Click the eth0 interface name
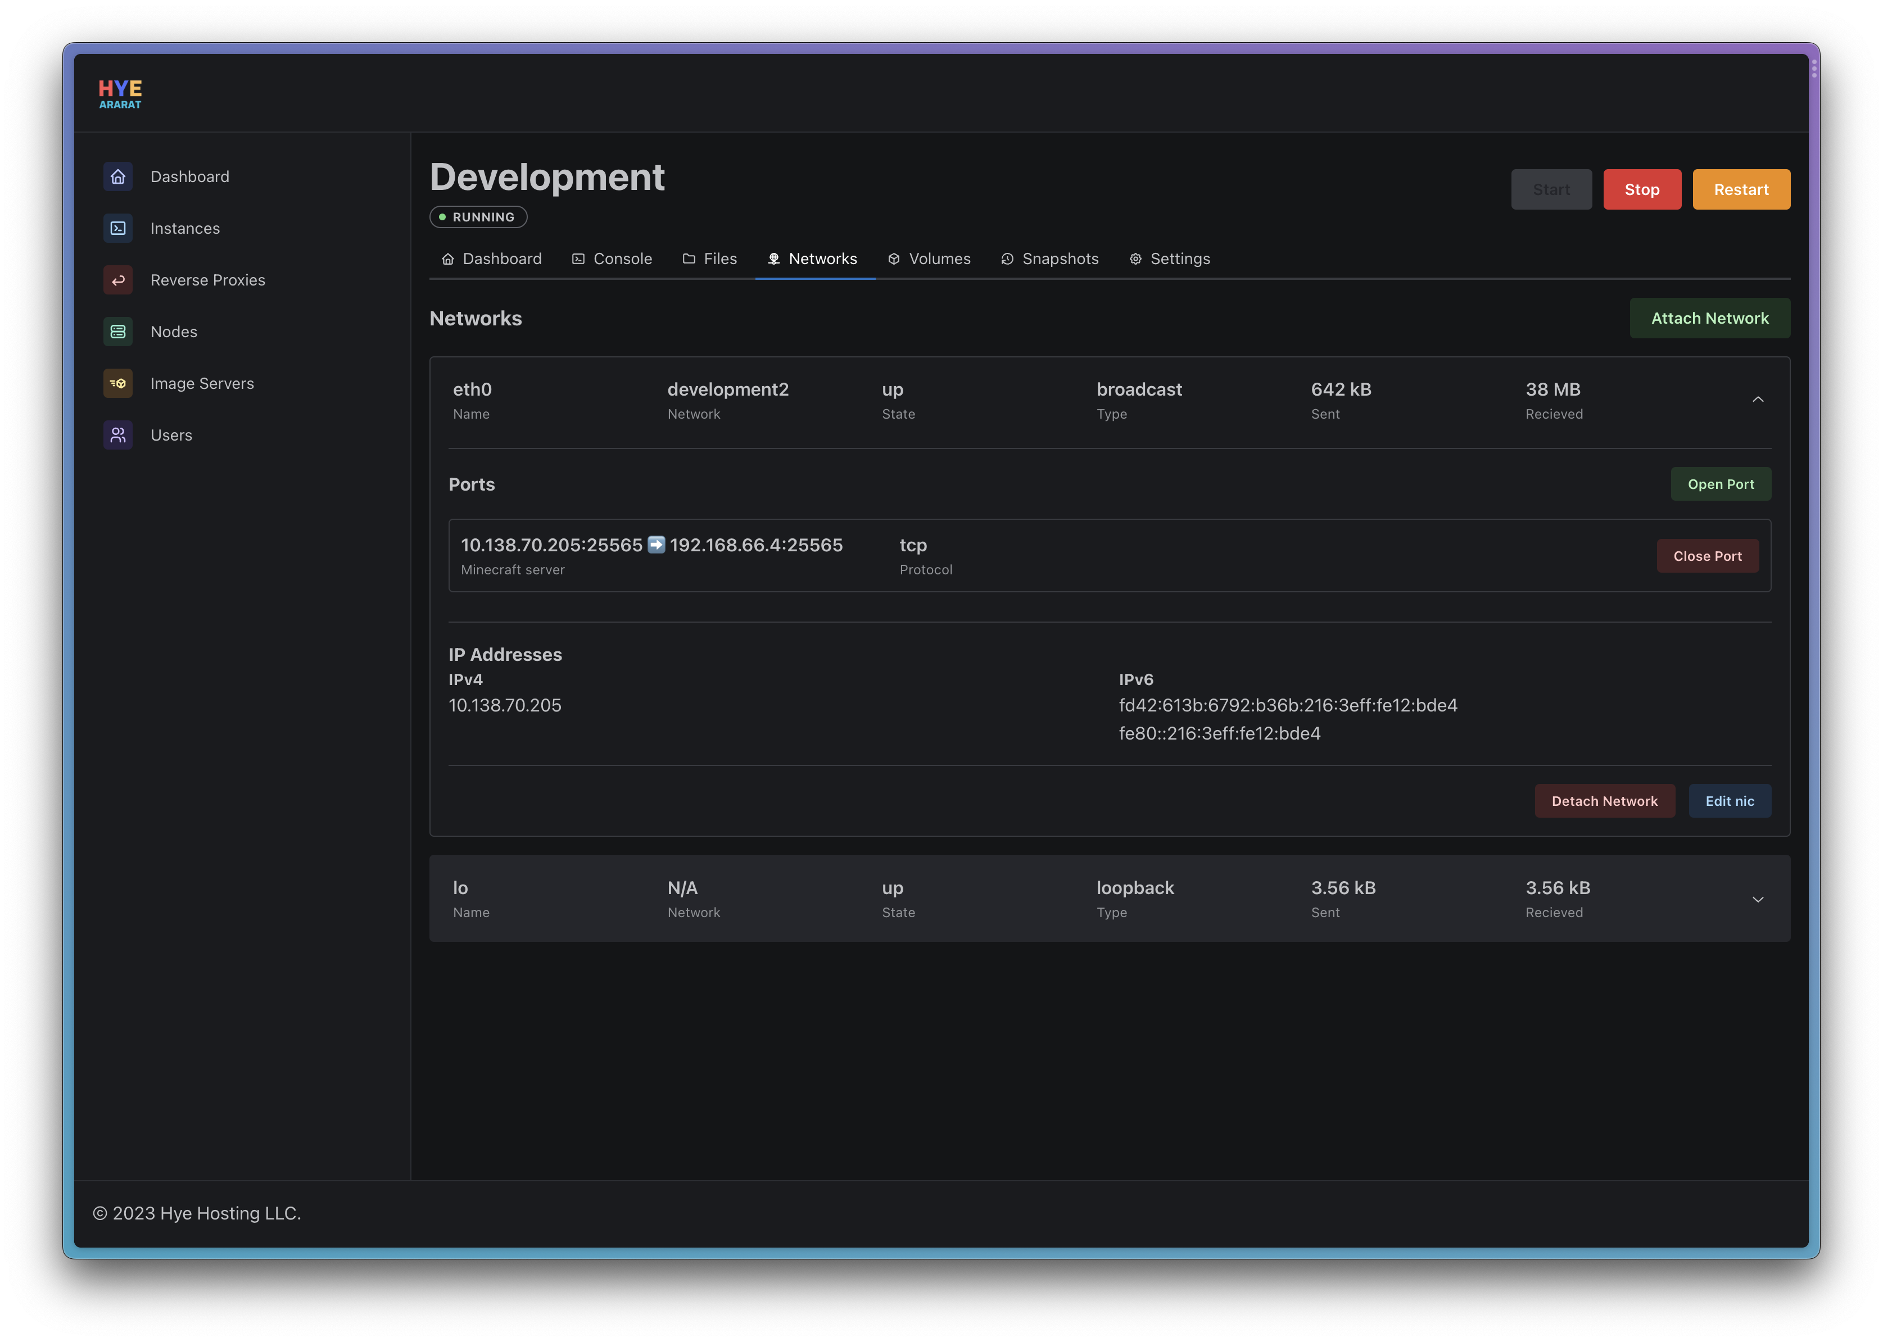The image size is (1883, 1342). coord(472,389)
